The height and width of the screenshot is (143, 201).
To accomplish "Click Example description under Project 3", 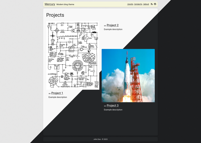I will 113,110.
